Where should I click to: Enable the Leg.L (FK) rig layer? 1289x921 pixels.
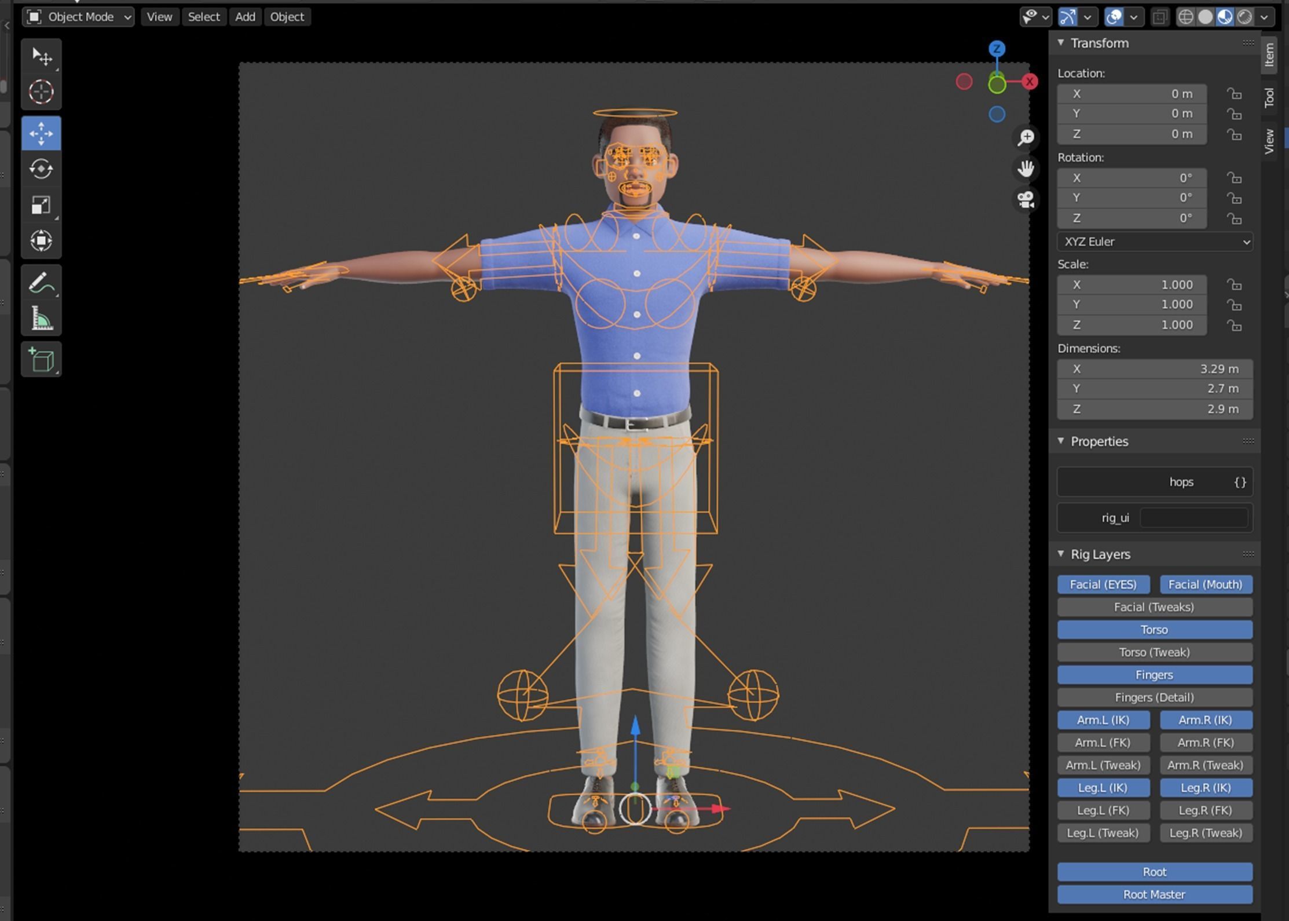1103,810
